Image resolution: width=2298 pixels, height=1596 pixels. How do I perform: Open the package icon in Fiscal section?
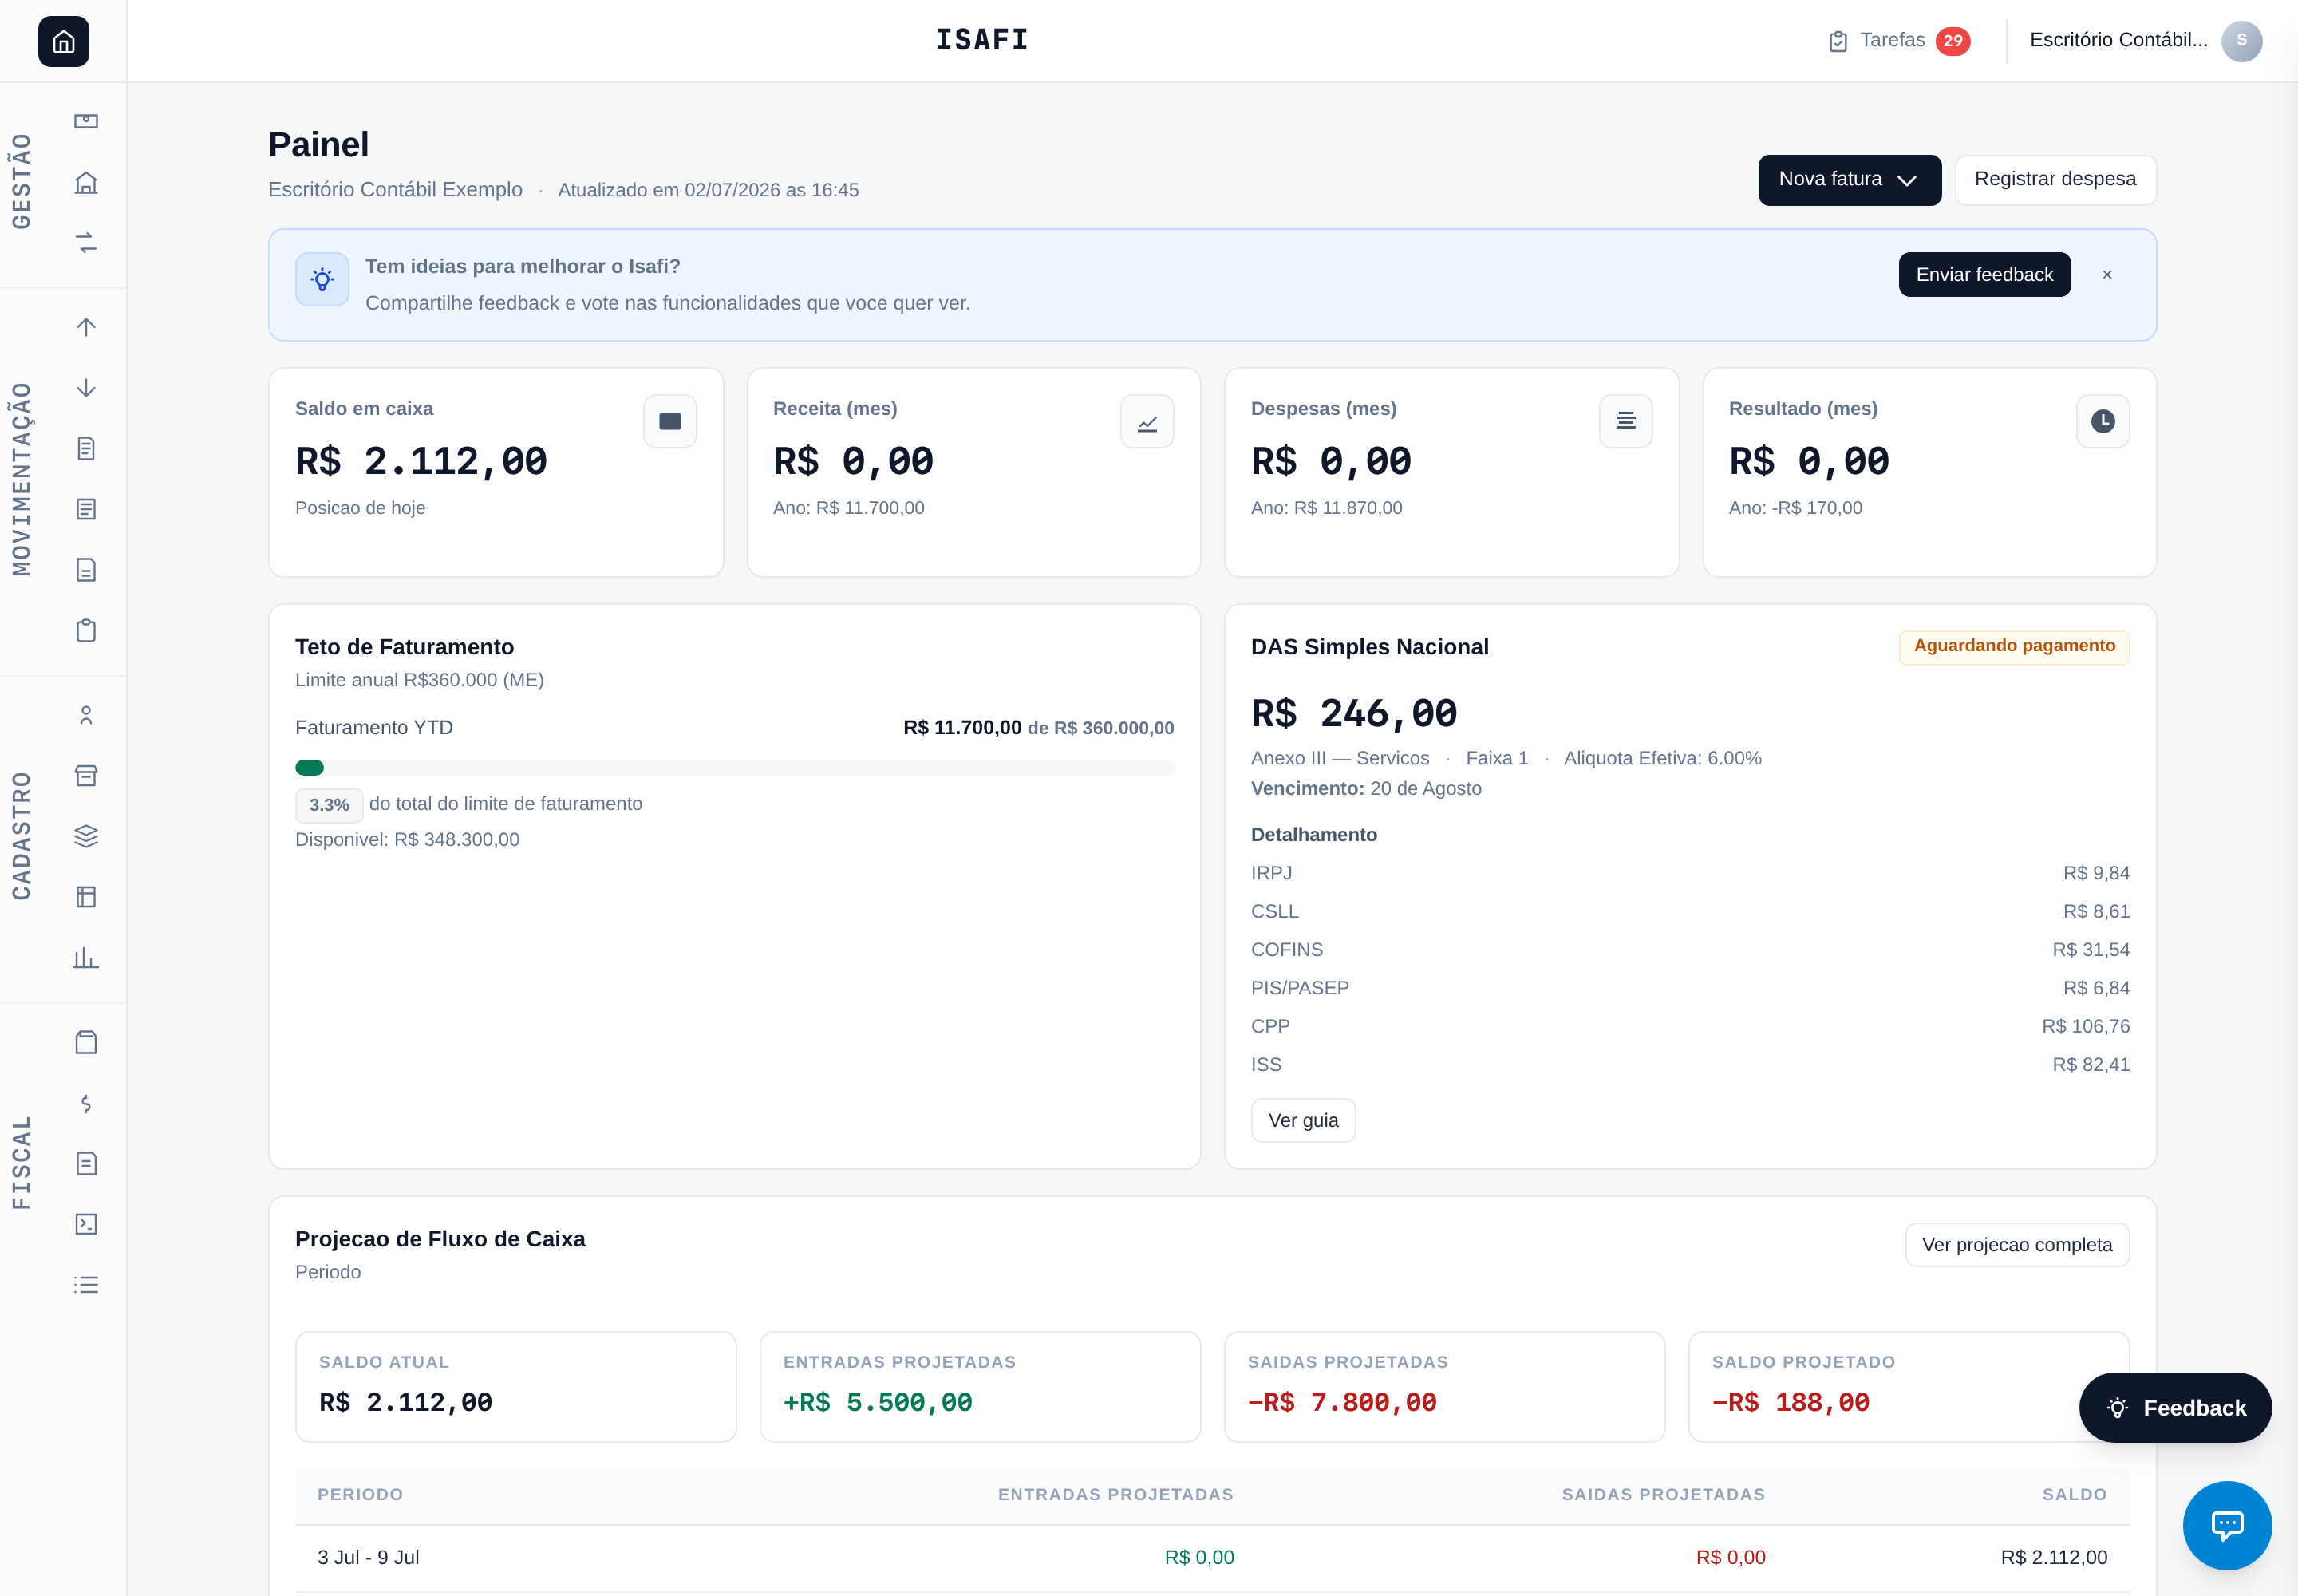point(86,1042)
